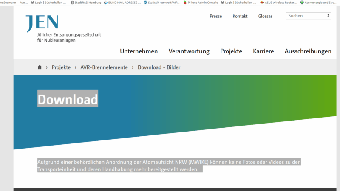Navigate to AVR-Brennelemente breadcrumb
This screenshot has width=340, height=191.
(104, 67)
